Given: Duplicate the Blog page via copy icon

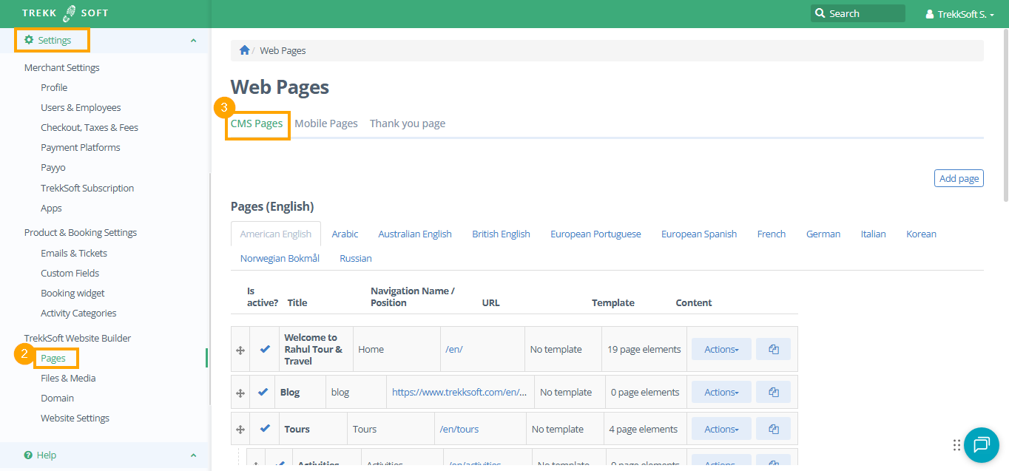Looking at the screenshot, I should (x=773, y=392).
